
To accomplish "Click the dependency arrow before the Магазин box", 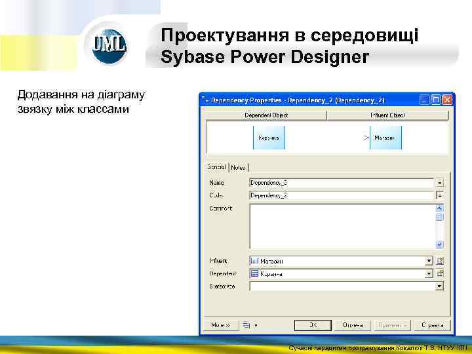I will point(365,138).
